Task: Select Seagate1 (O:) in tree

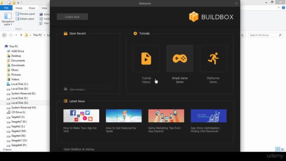Action: tap(19, 140)
